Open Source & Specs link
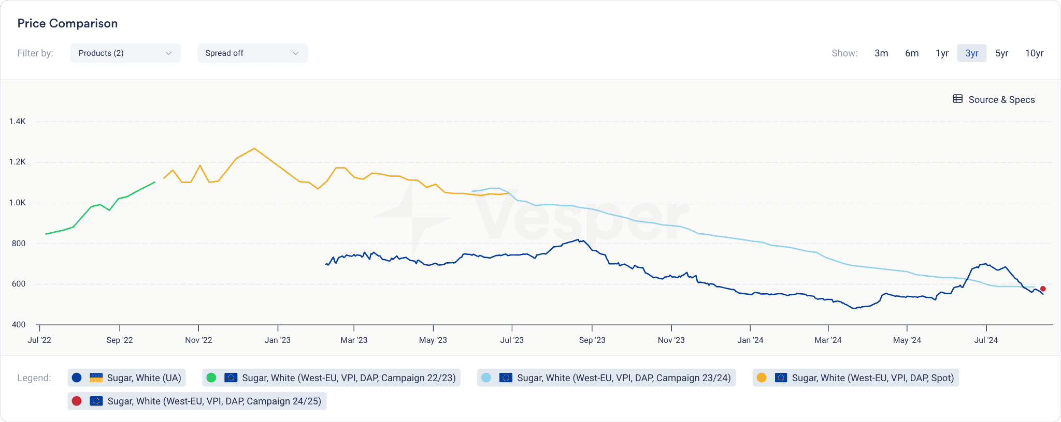This screenshot has height=422, width=1061. (1001, 100)
